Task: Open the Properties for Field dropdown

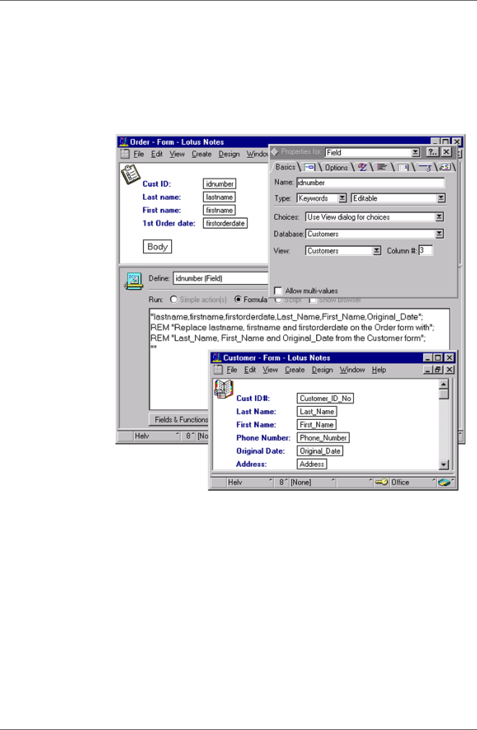Action: 416,152
